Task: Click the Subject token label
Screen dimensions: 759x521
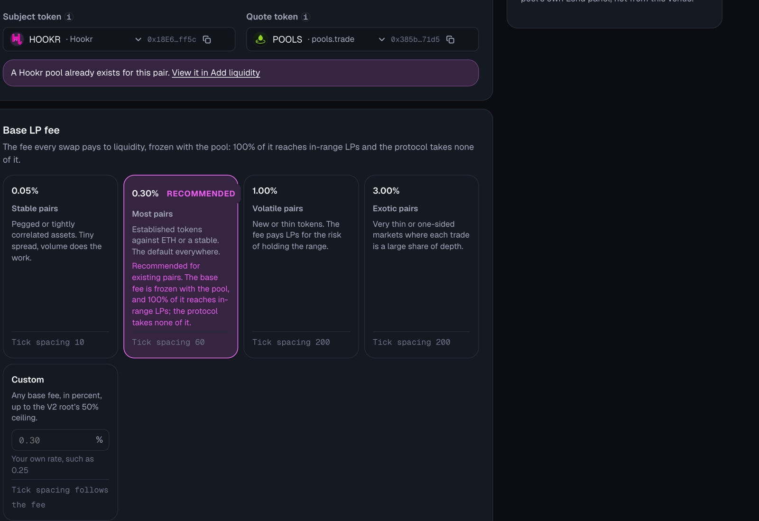Action: 32,17
